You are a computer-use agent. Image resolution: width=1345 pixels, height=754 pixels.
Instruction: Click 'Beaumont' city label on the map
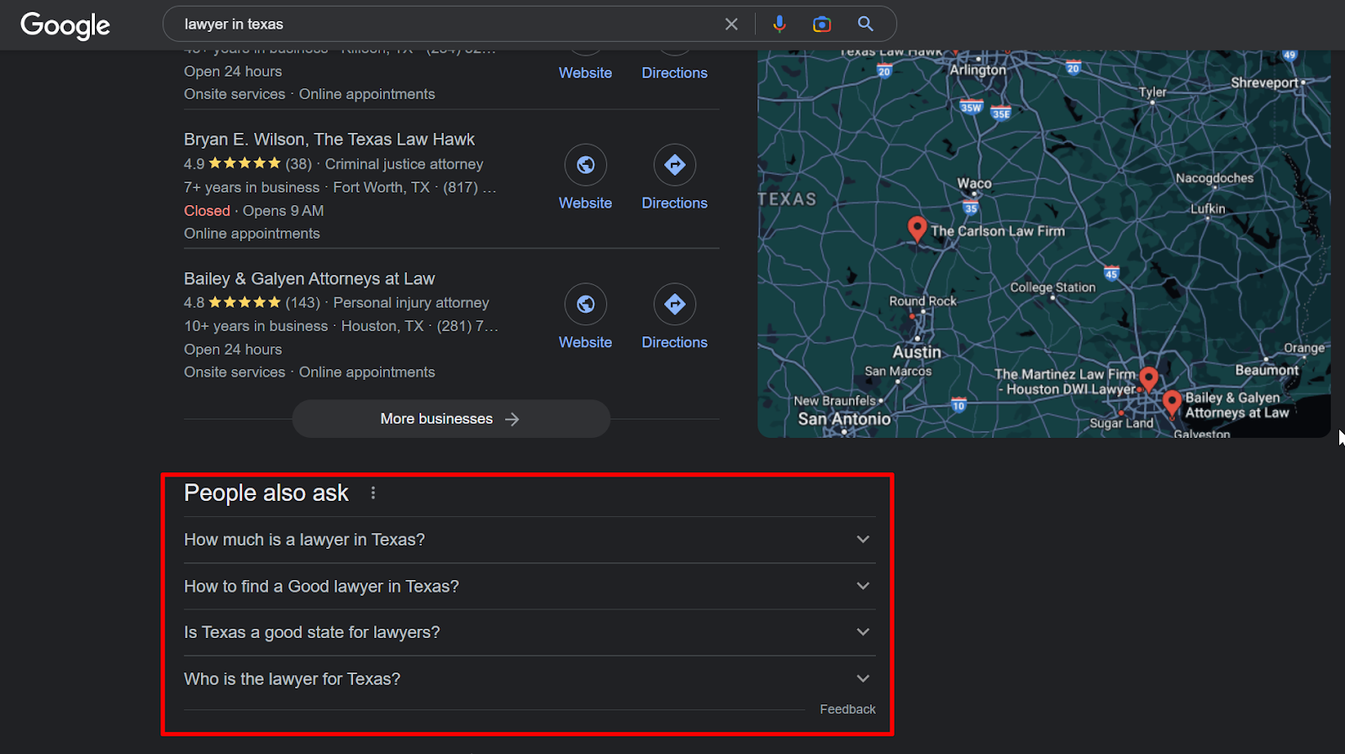tap(1267, 370)
